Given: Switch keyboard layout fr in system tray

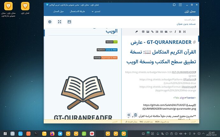Looking at the screenshot, I should pos(194,134).
